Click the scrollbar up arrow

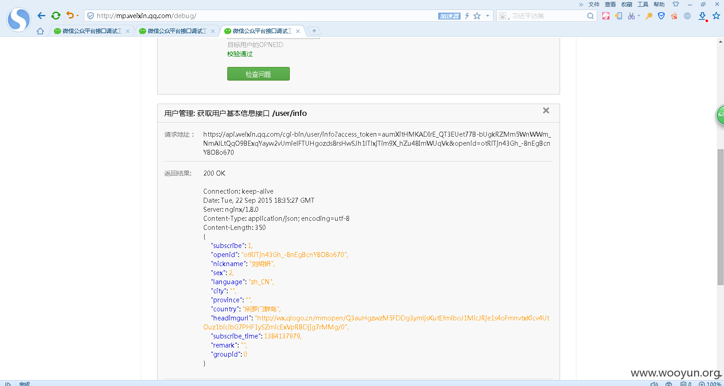pos(720,42)
